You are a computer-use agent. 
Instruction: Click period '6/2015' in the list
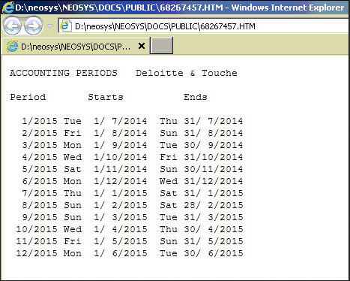click(40, 181)
